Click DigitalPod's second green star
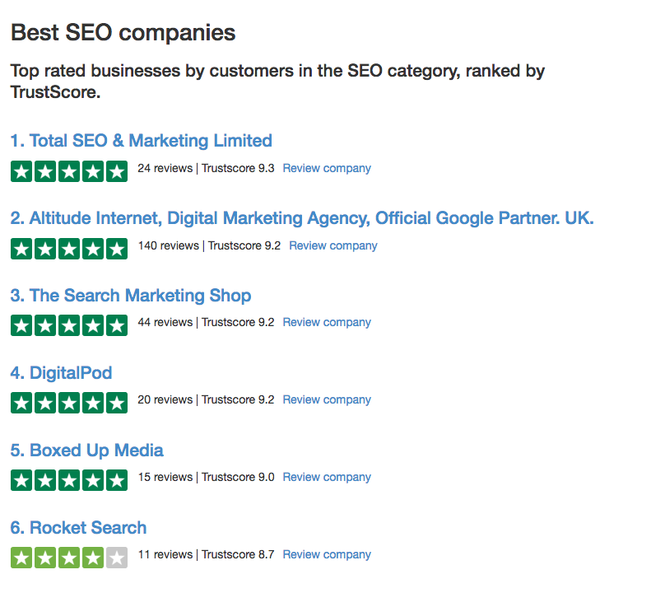Image resolution: width=651 pixels, height=593 pixels. pyautogui.click(x=45, y=403)
